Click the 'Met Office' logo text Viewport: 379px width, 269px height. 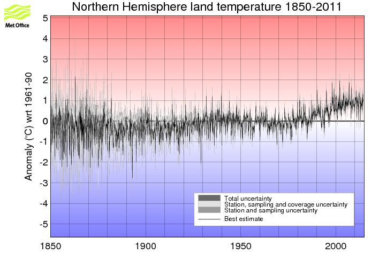[x=17, y=25]
